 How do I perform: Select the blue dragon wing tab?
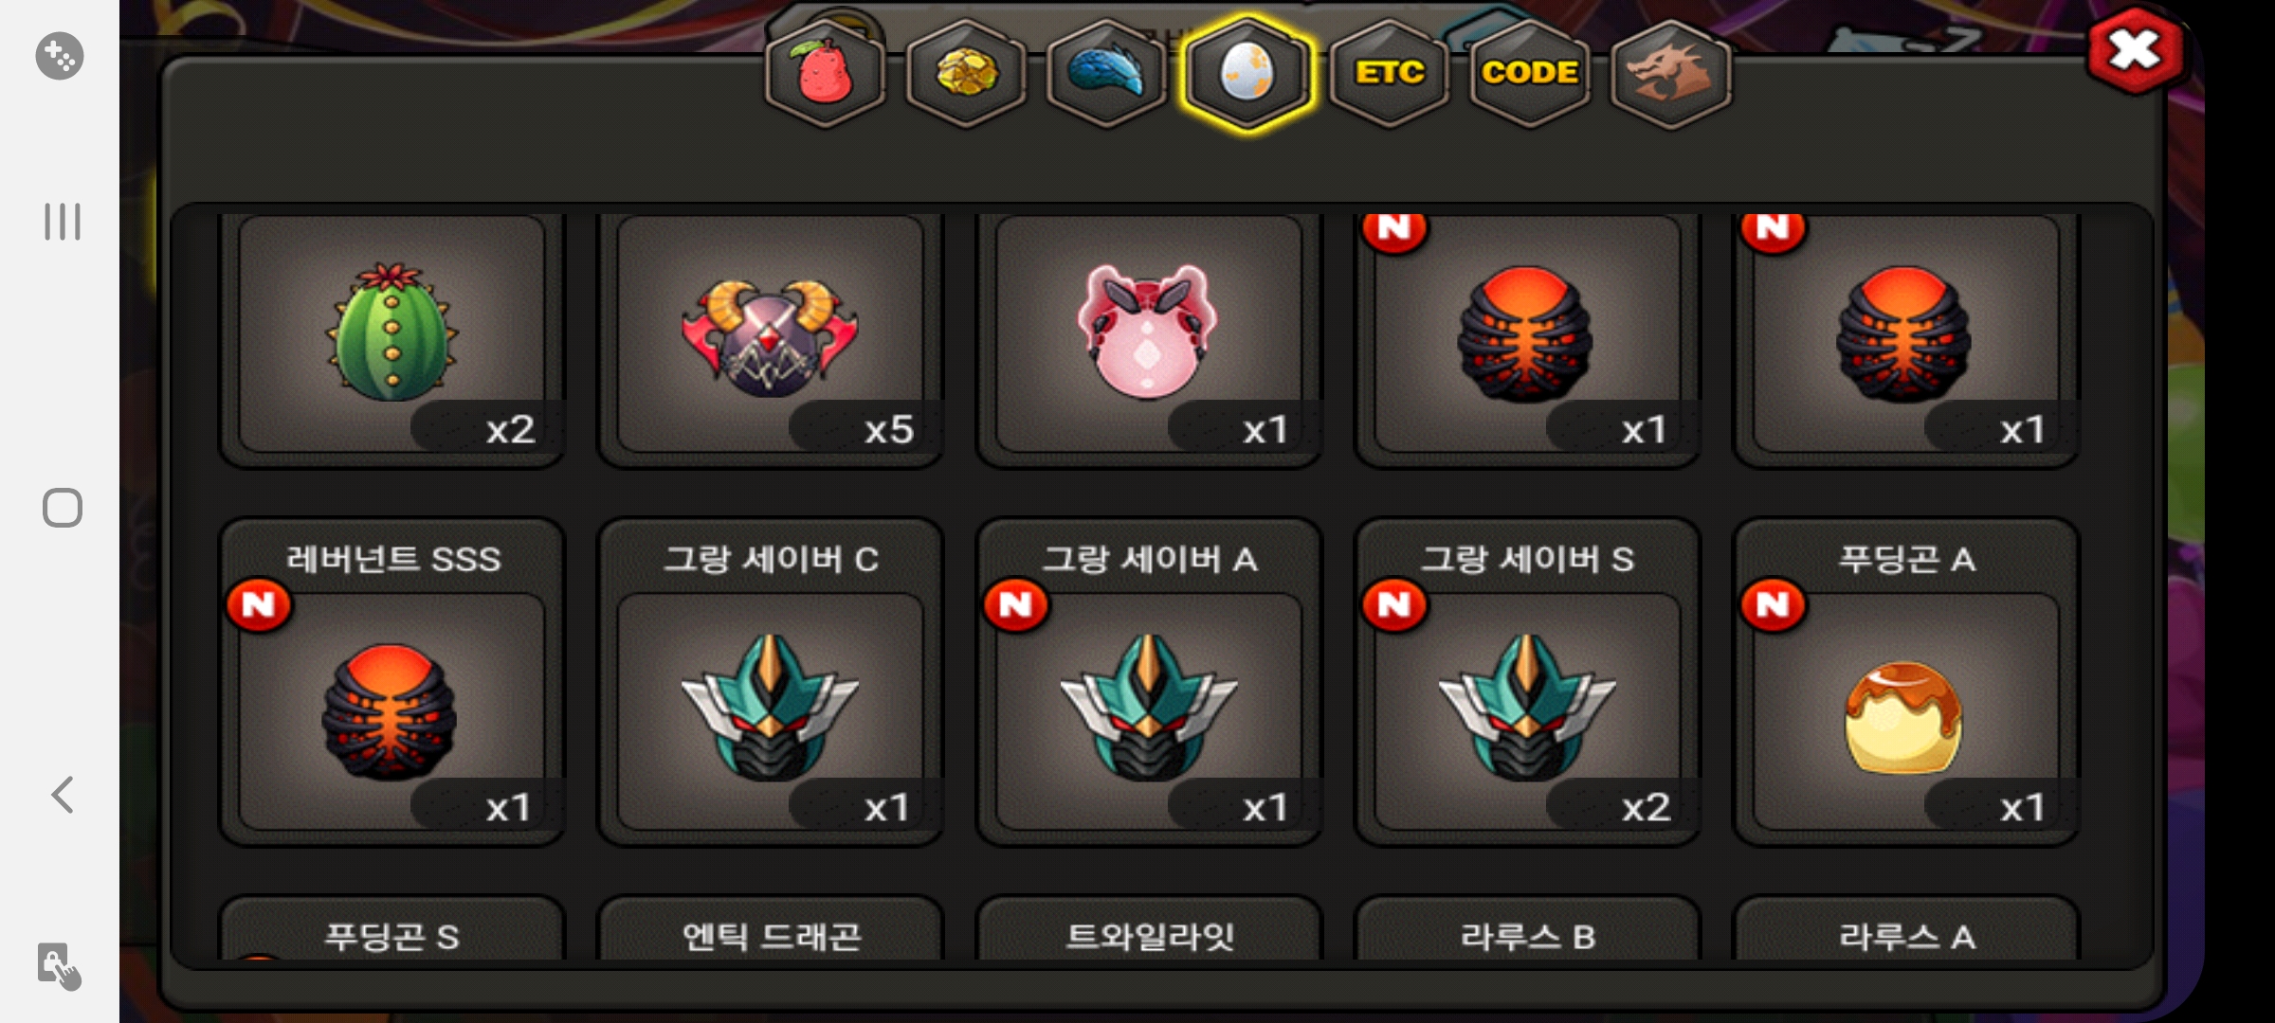(1106, 74)
